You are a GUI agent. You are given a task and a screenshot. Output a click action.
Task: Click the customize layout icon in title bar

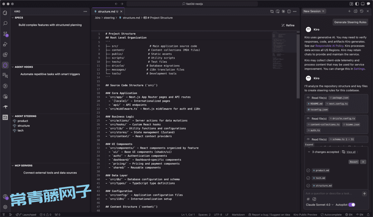[351, 4]
